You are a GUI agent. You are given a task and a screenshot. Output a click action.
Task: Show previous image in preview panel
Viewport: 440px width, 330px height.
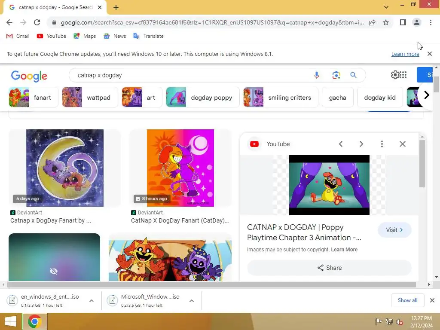click(x=341, y=144)
